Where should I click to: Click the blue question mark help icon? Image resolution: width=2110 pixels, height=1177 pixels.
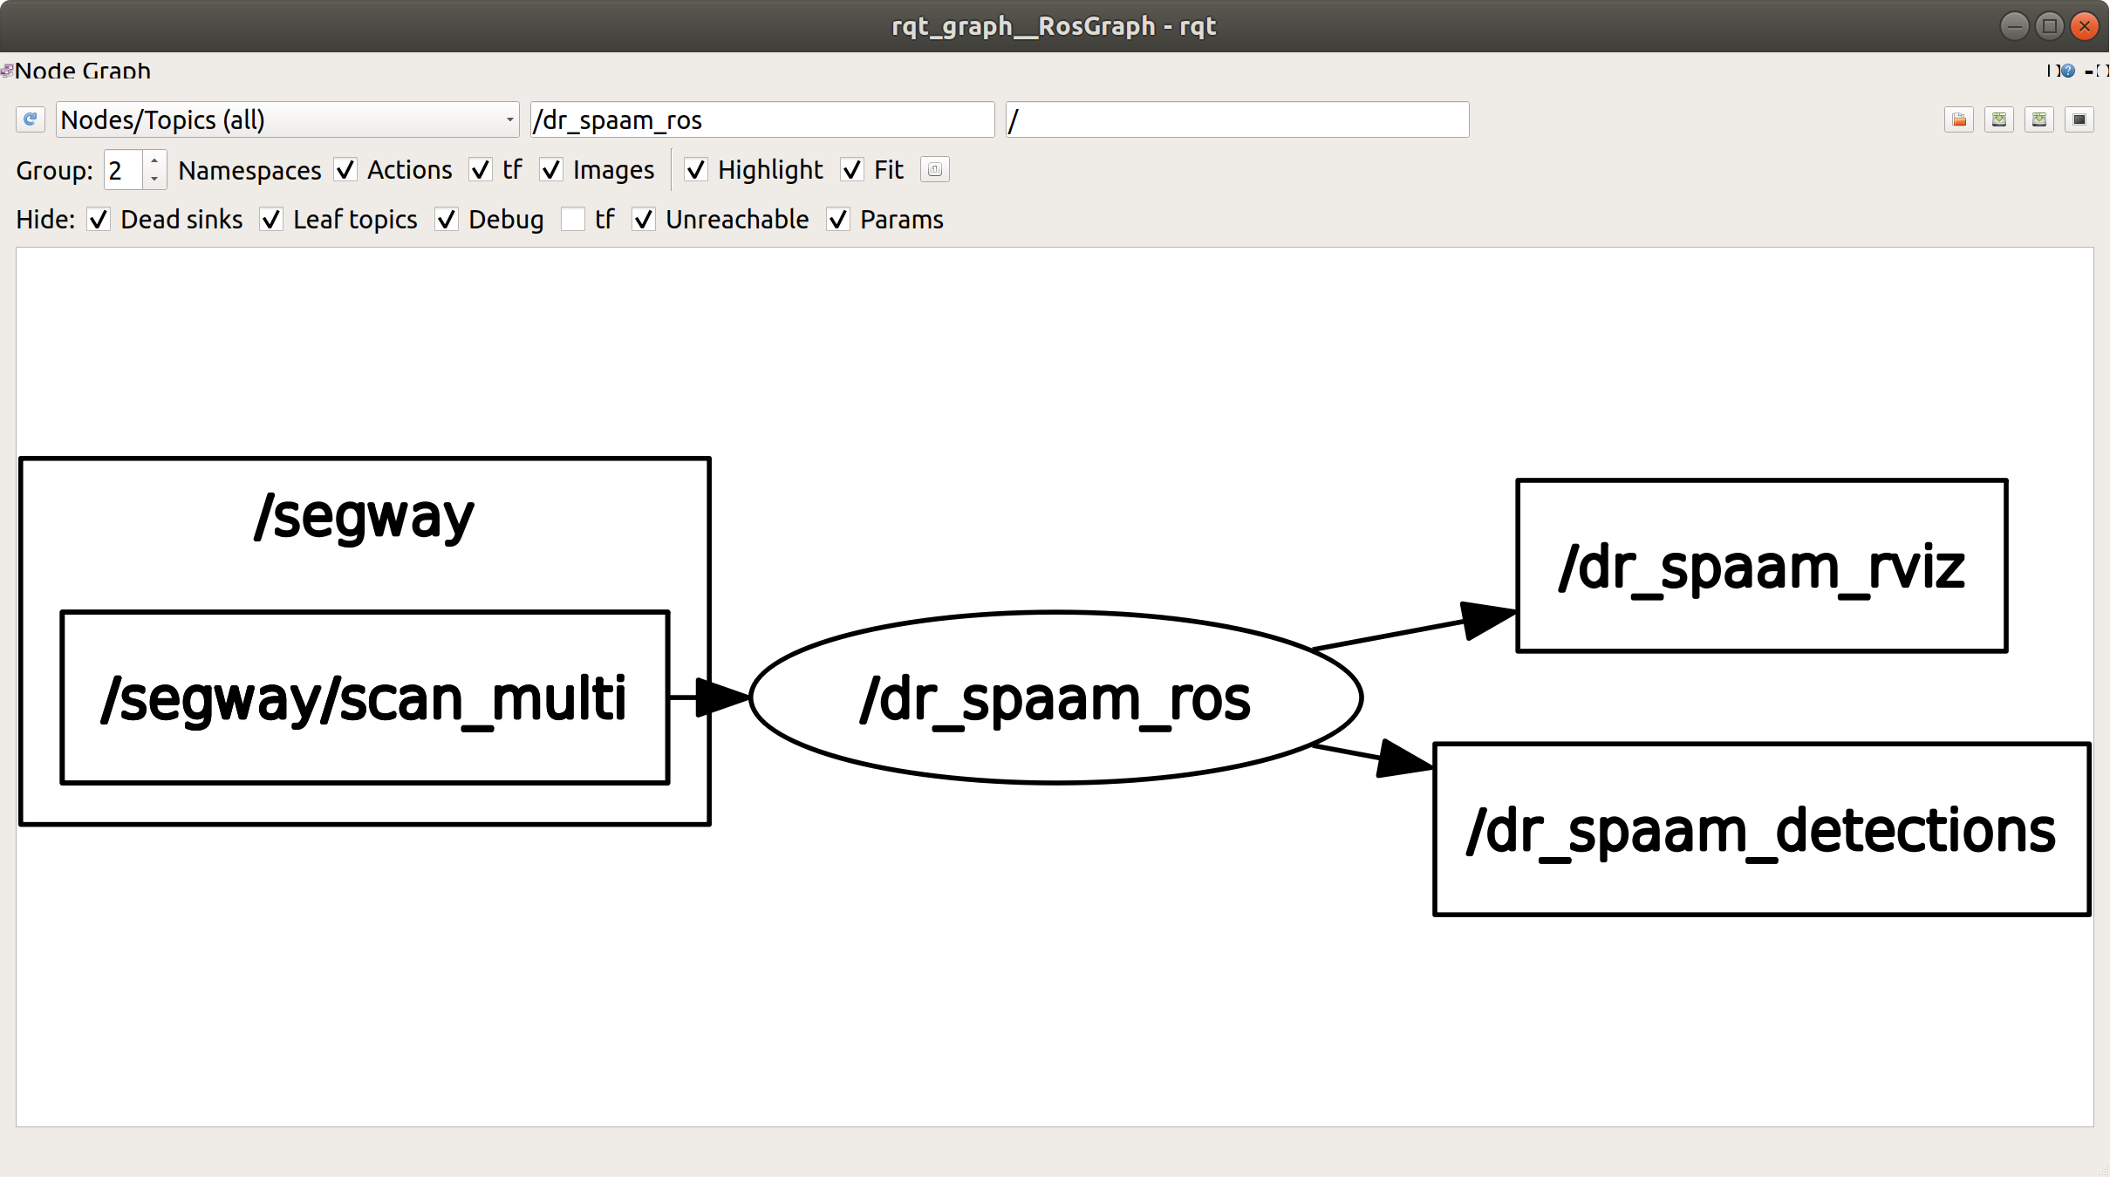[x=2068, y=71]
